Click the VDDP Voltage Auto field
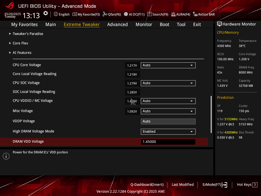The width and height of the screenshot is (261, 196). [x=168, y=121]
